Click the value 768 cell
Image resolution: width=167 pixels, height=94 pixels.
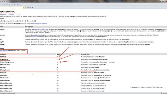click(58, 91)
